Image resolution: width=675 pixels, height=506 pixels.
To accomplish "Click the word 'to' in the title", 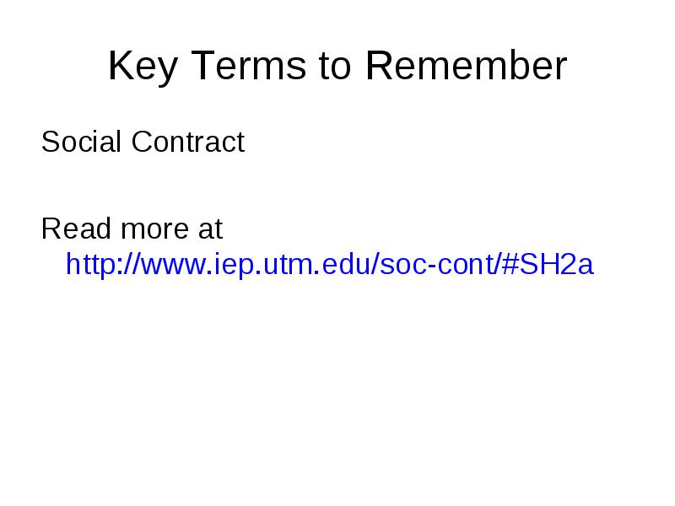I will pos(335,67).
